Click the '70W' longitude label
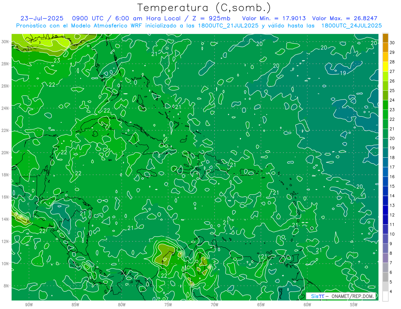The height and width of the screenshot is (309, 401). tap(215, 304)
